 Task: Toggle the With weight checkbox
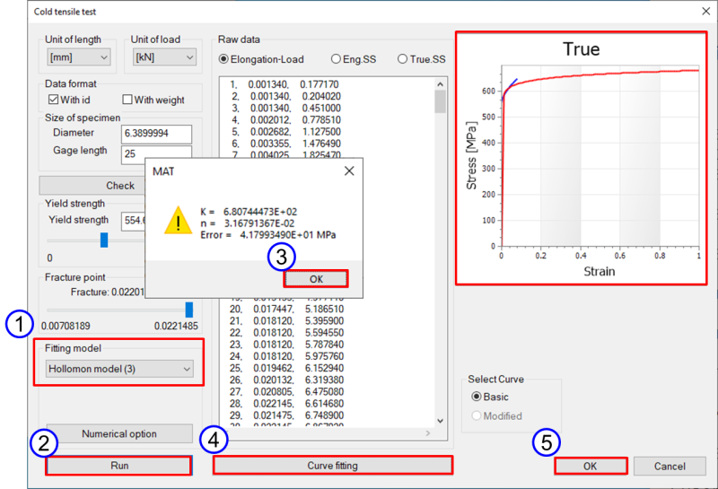coord(127,100)
